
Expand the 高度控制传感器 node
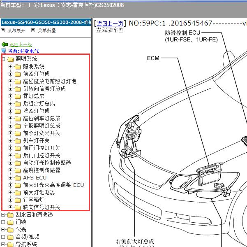10,170
